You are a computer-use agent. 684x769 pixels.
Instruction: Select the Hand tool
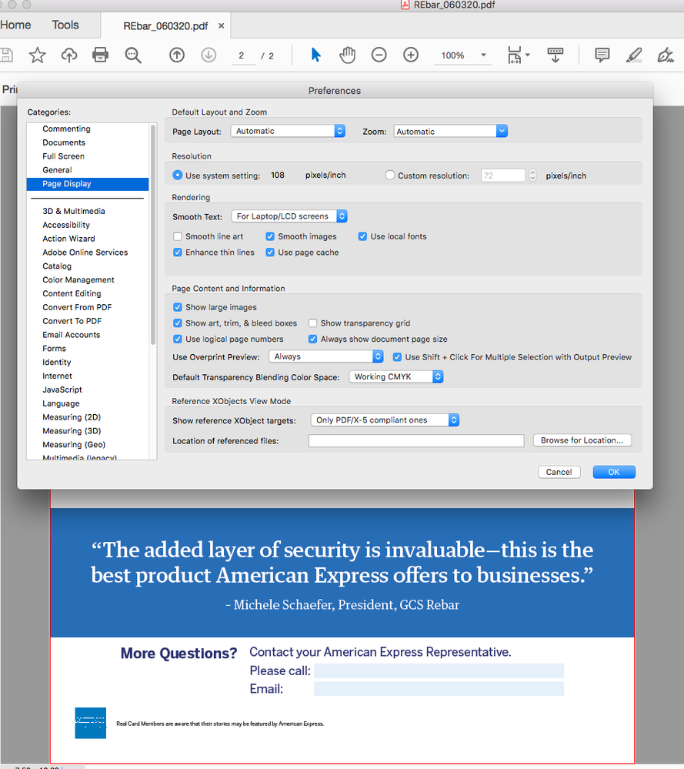coord(347,55)
